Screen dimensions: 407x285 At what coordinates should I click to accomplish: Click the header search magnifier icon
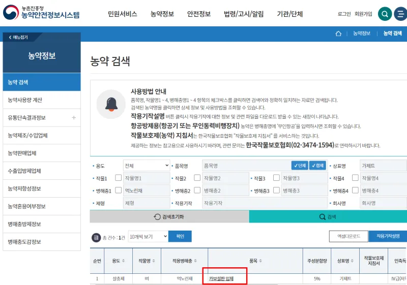tap(385, 14)
